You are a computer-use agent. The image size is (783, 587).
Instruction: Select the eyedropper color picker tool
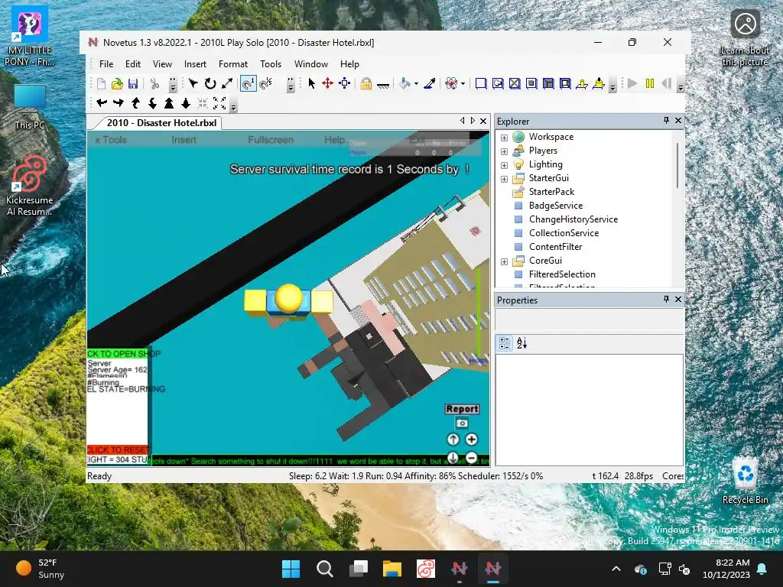click(x=430, y=84)
